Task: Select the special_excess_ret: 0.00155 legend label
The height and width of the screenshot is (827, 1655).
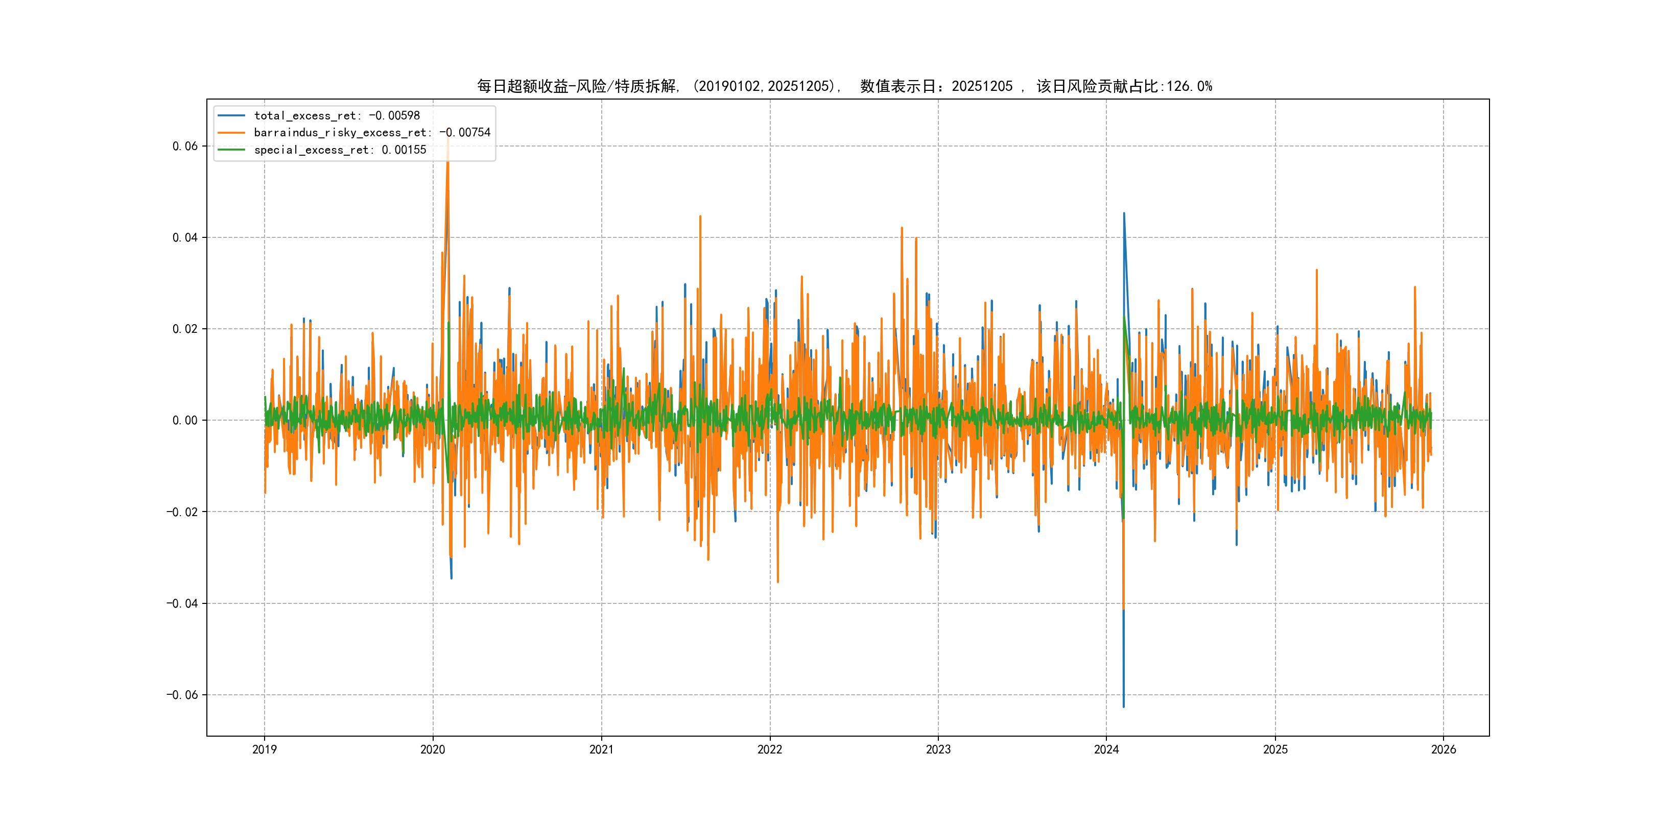Action: [x=340, y=150]
